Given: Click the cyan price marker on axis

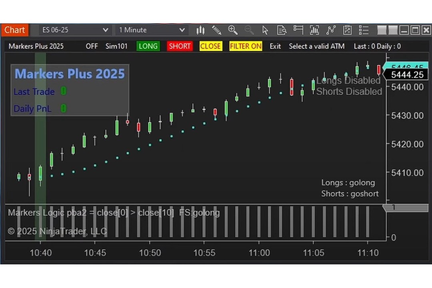Looking at the screenshot, I should 406,66.
